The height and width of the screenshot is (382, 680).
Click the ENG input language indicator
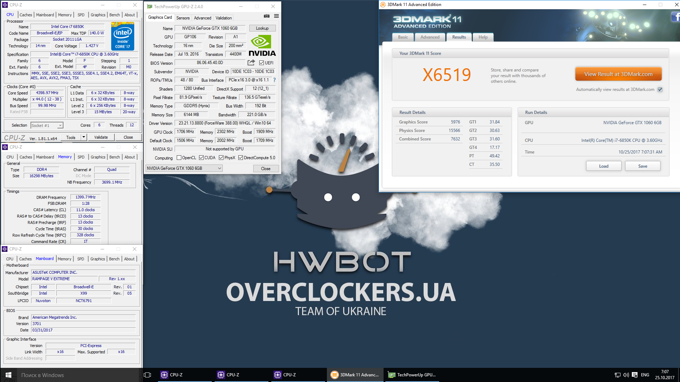[645, 375]
